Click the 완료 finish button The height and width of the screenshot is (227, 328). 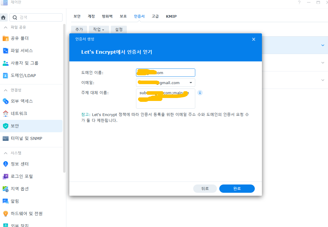(237, 189)
